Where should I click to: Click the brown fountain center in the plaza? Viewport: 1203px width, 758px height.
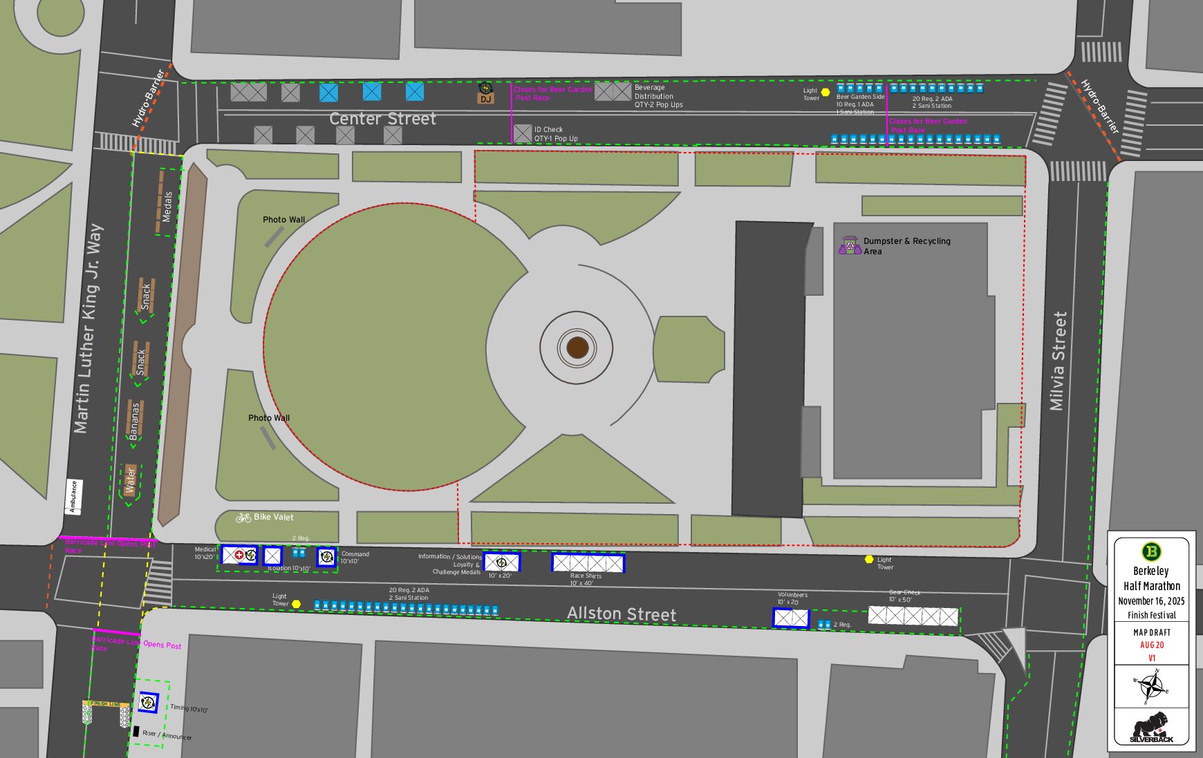click(x=577, y=348)
